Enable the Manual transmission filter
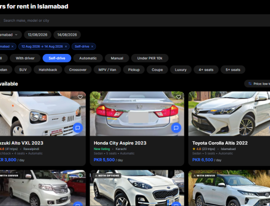The height and width of the screenshot is (206, 270). 117,58
